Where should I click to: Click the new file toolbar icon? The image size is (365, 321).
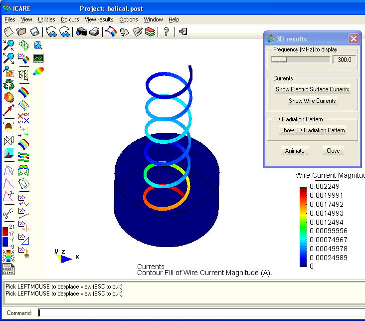click(x=9, y=32)
